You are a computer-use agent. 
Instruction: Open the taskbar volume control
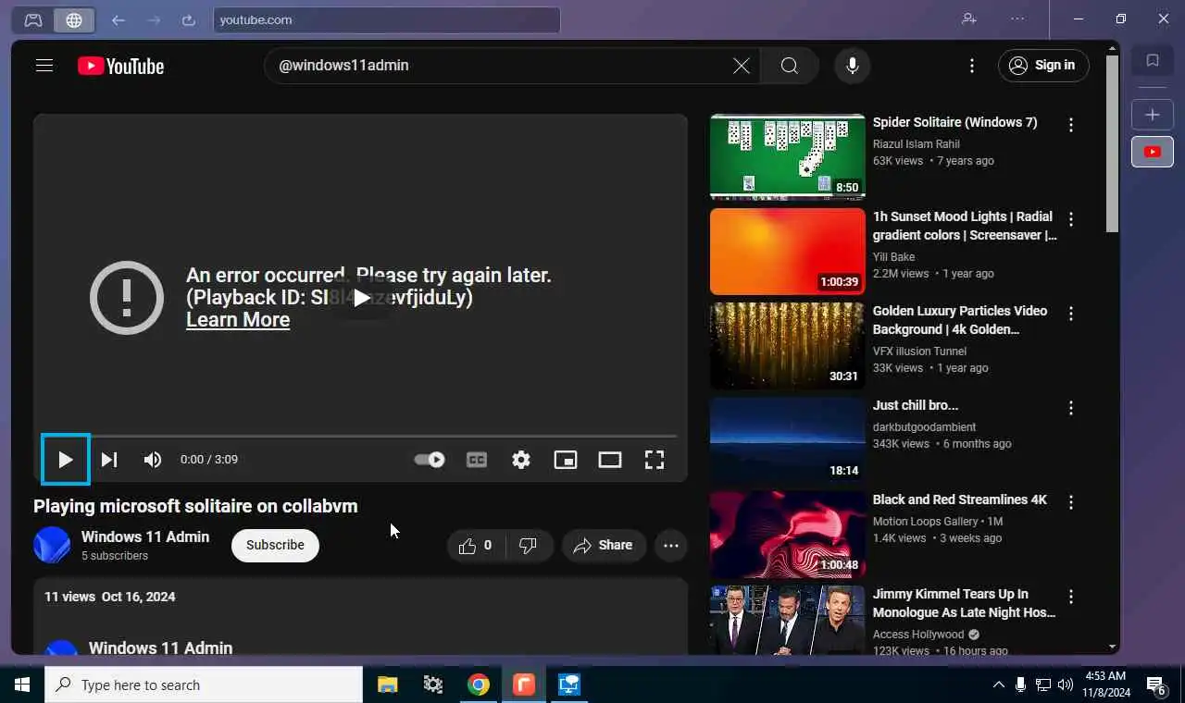(1066, 684)
